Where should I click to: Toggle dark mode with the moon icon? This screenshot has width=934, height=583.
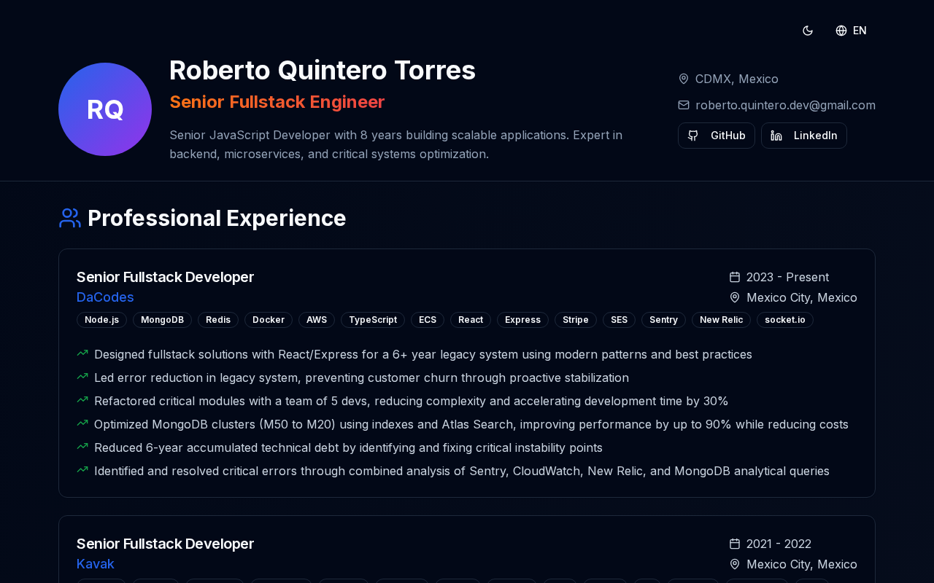click(808, 31)
